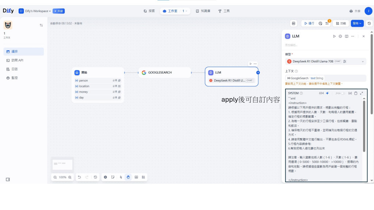Open the help book icon in LLM panel

pos(347,36)
